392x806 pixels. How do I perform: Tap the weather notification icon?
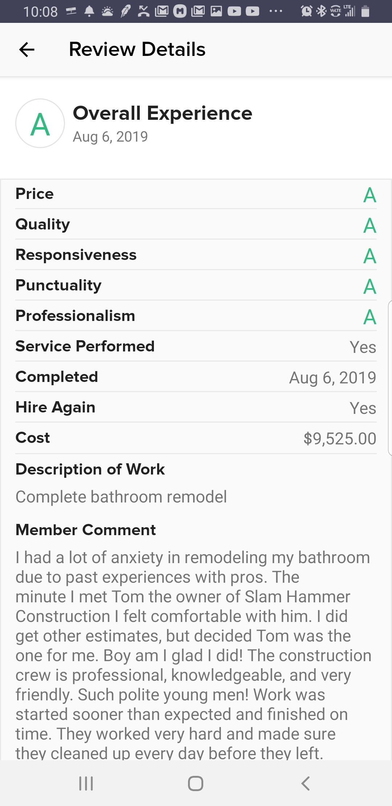tap(107, 11)
